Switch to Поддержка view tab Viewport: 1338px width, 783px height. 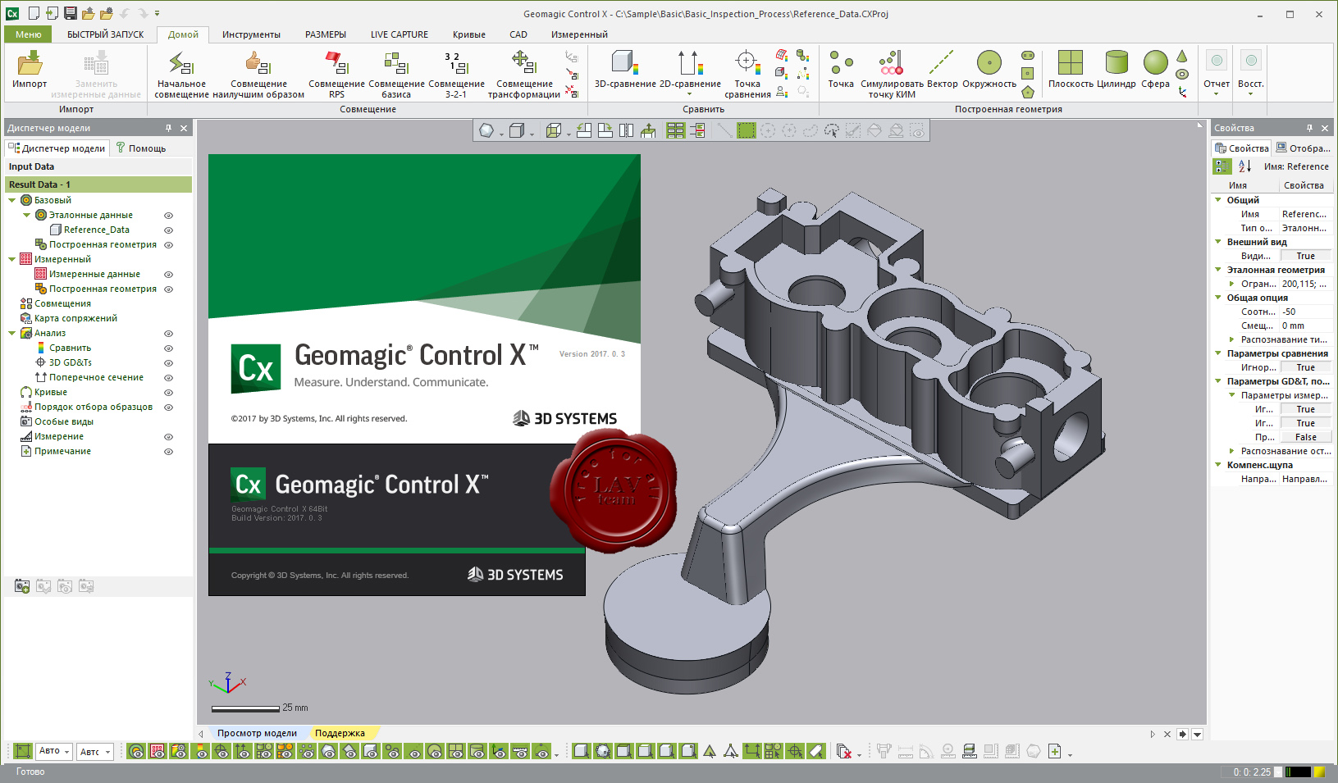point(340,733)
